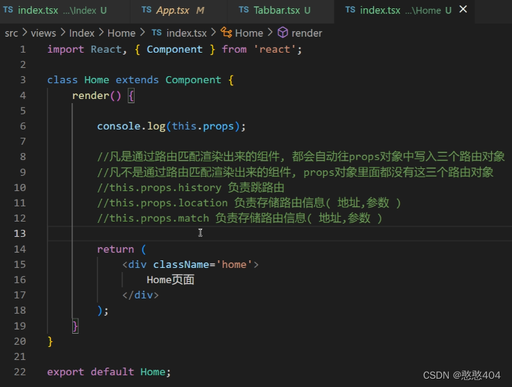Screen dimensions: 512x387
Task: Switch to the index.tsx Index tab
Action: (65, 10)
